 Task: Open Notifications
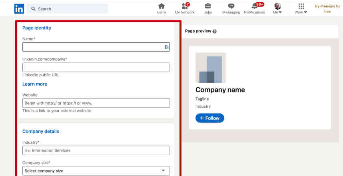click(x=254, y=9)
